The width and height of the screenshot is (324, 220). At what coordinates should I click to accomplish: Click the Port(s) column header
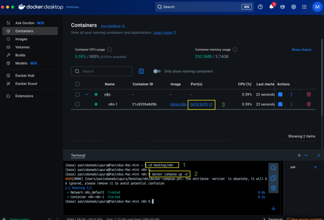pos(196,84)
